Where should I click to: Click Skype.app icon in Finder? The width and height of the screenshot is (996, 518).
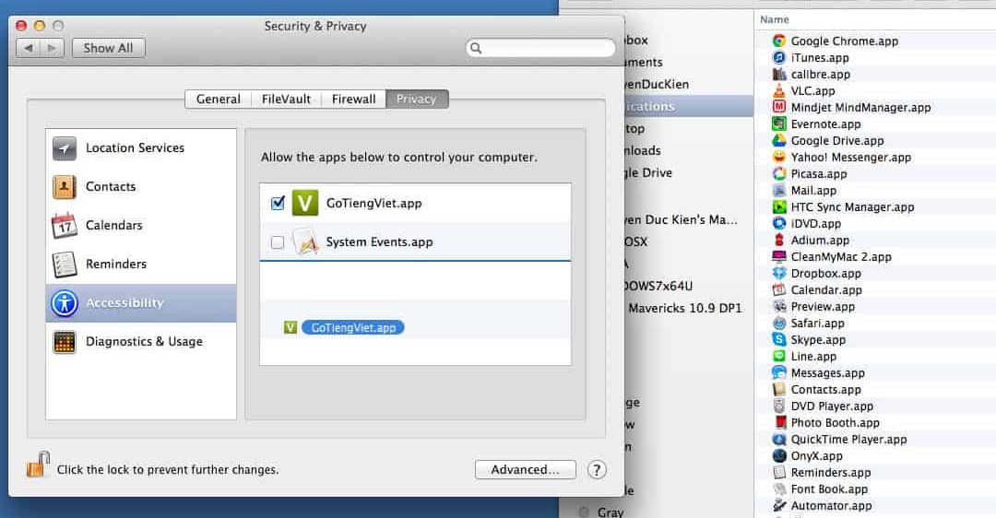[778, 339]
